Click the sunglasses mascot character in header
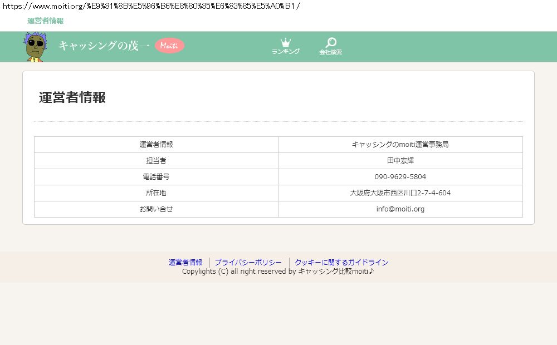557x345 pixels. tap(35, 47)
